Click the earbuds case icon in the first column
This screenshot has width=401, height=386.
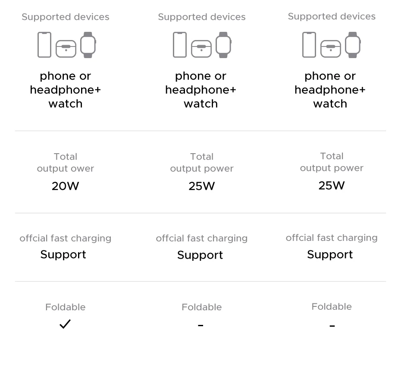pyautogui.click(x=66, y=49)
